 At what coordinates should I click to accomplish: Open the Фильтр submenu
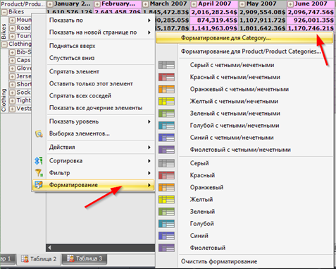tap(93, 173)
